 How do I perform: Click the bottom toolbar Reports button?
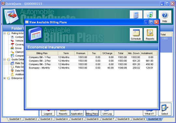tap(63, 113)
